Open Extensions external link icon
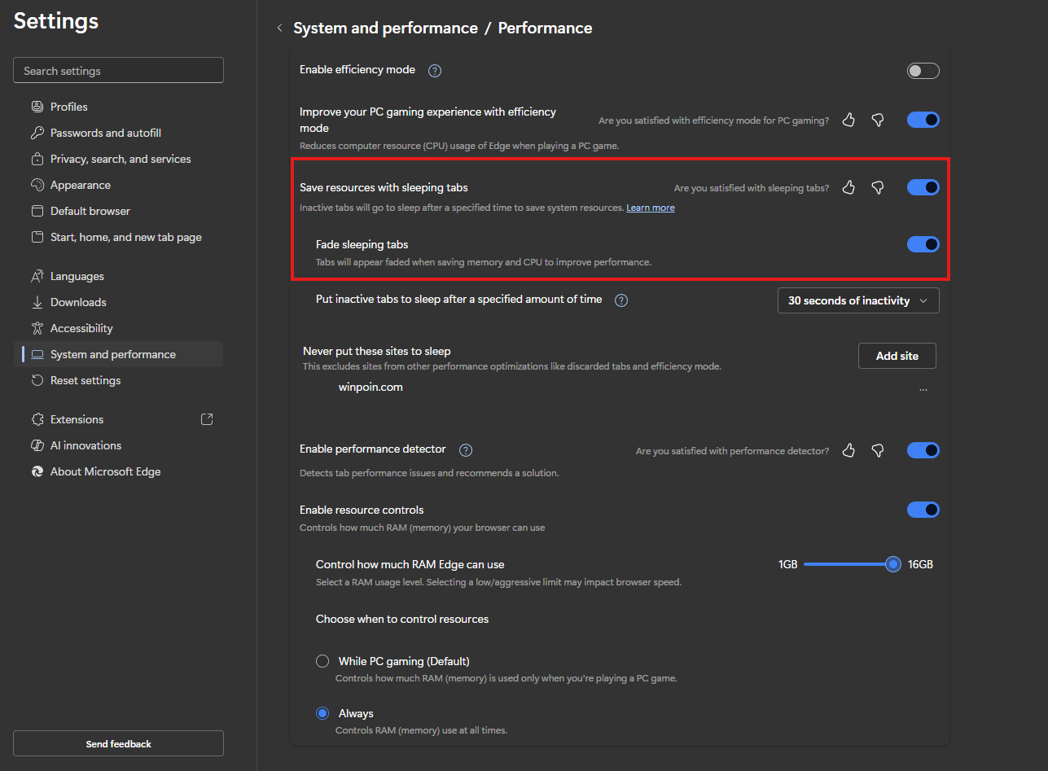Screen dimensions: 1048x771 [x=207, y=419]
